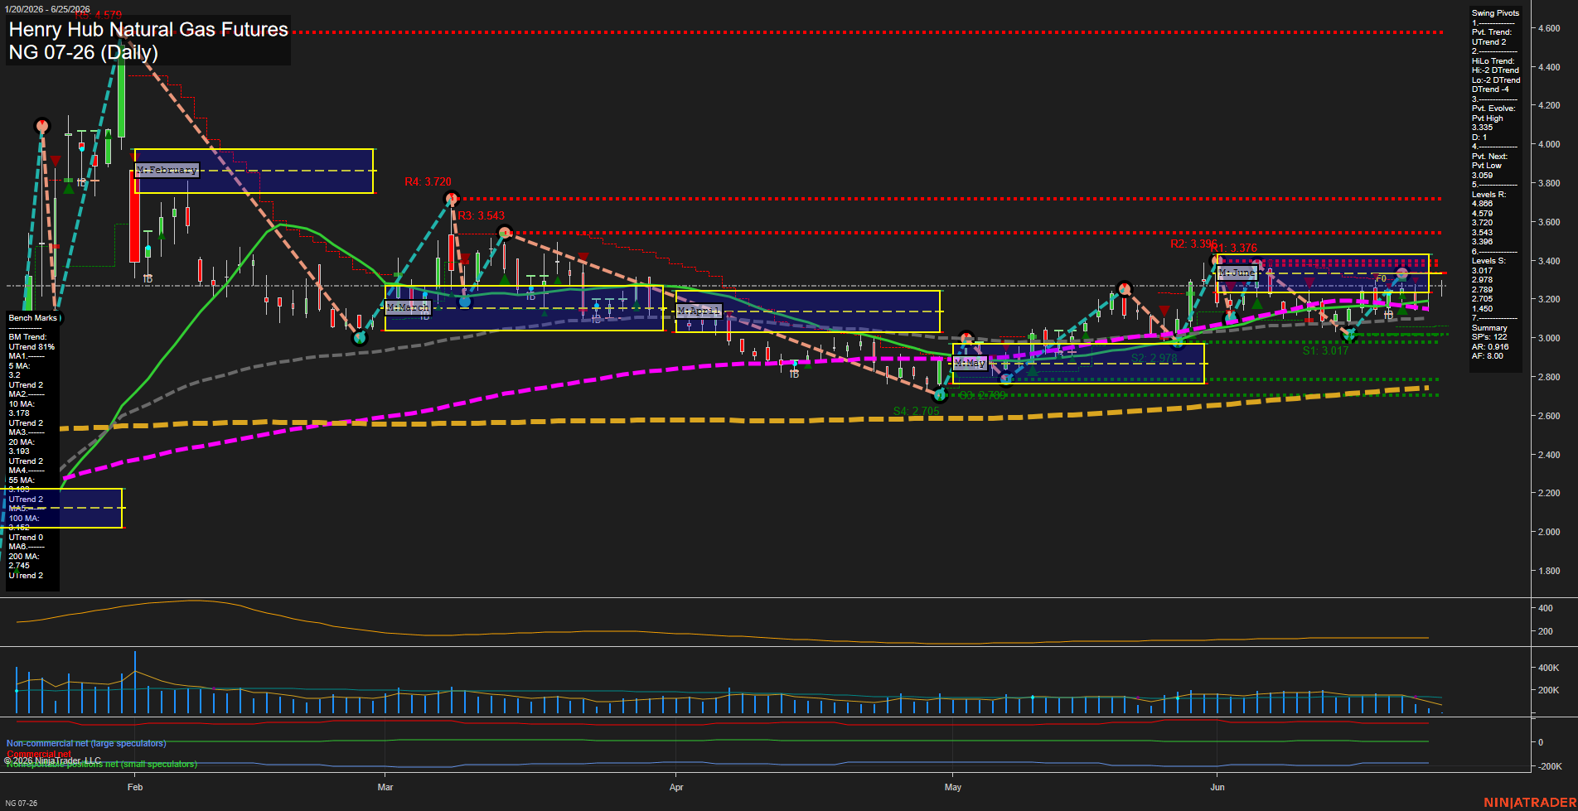1578x811 pixels.
Task: Click the Summary heading in Swing Pivots
Action: click(x=1489, y=328)
